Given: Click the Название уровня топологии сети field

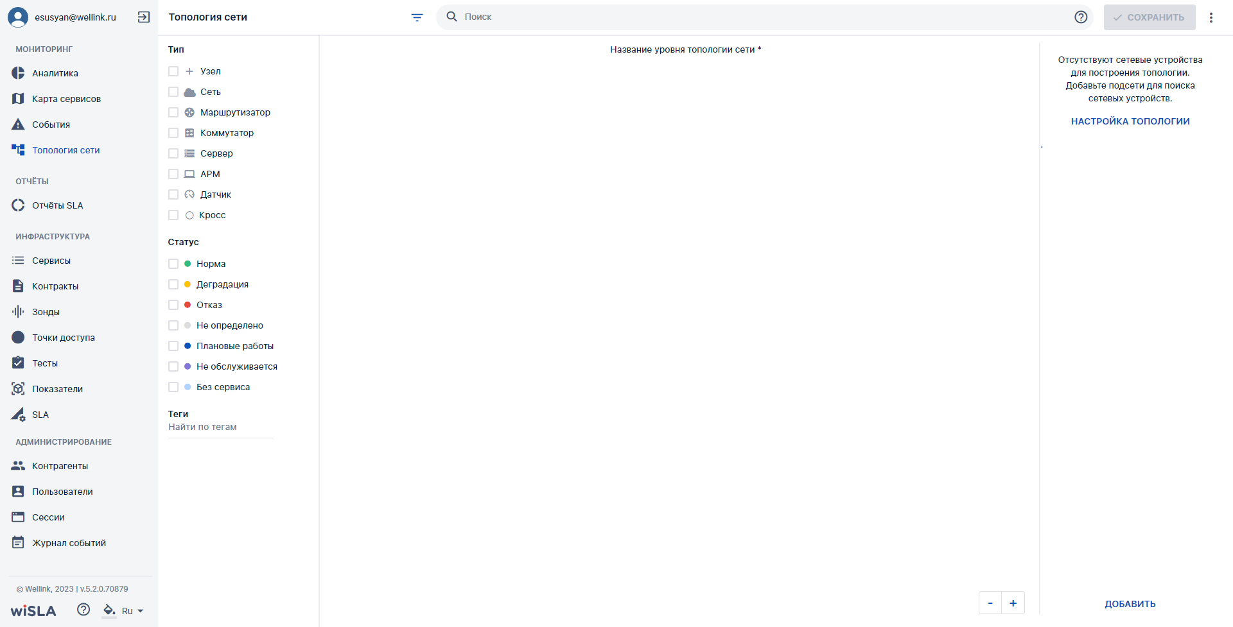Looking at the screenshot, I should tap(686, 49).
